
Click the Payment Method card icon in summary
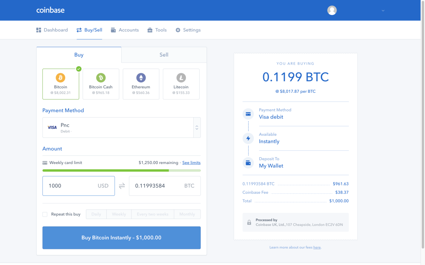[x=248, y=114]
